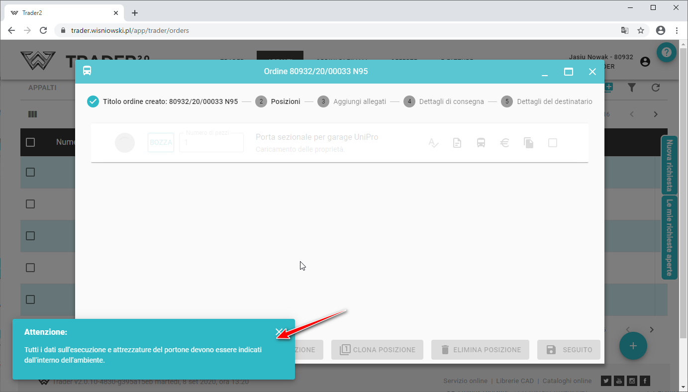Go to next page using top chevron

[x=656, y=114]
